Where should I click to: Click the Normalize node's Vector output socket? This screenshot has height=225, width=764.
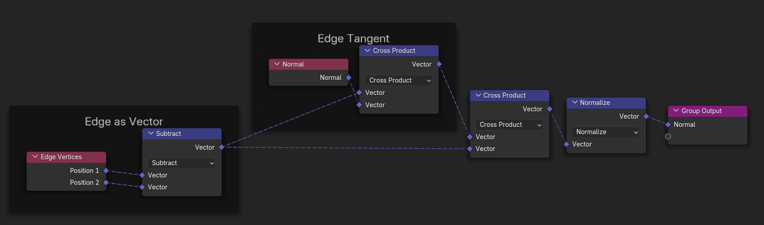pyautogui.click(x=646, y=116)
